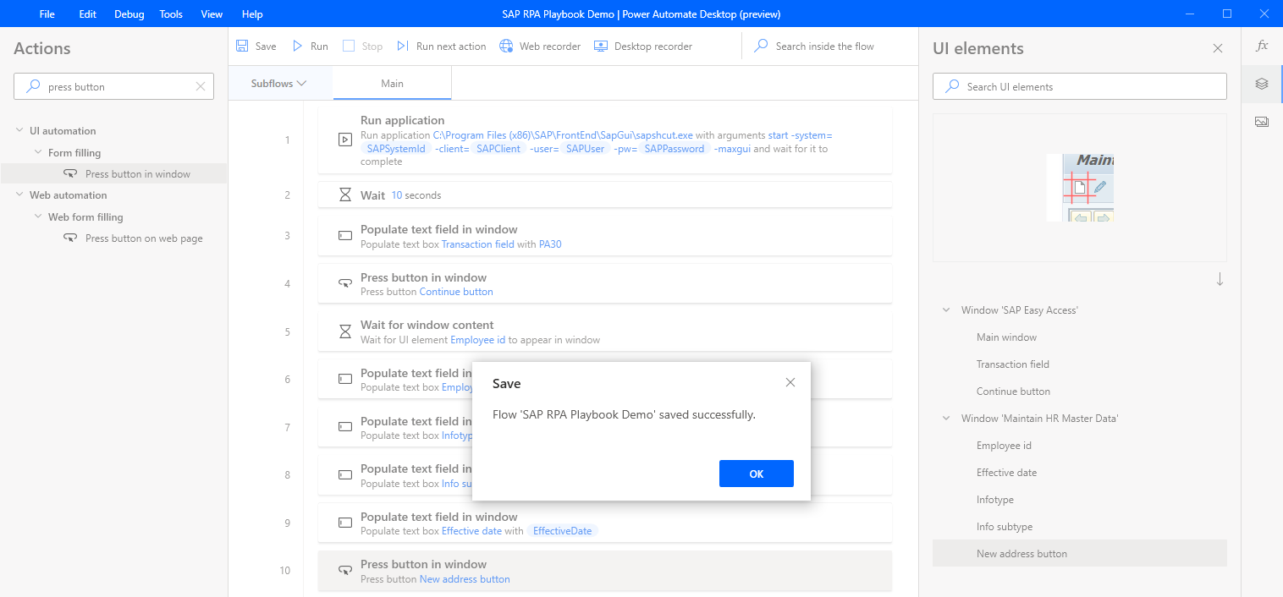The width and height of the screenshot is (1283, 597).
Task: Open the Subflows dropdown
Action: [280, 83]
